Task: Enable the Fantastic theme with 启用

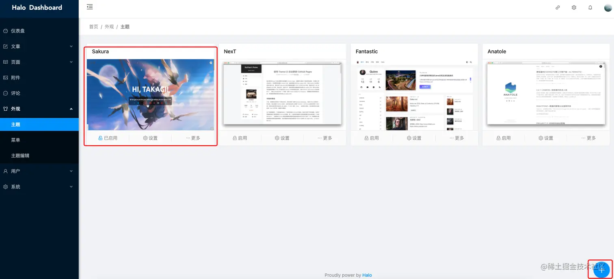Action: (372, 138)
